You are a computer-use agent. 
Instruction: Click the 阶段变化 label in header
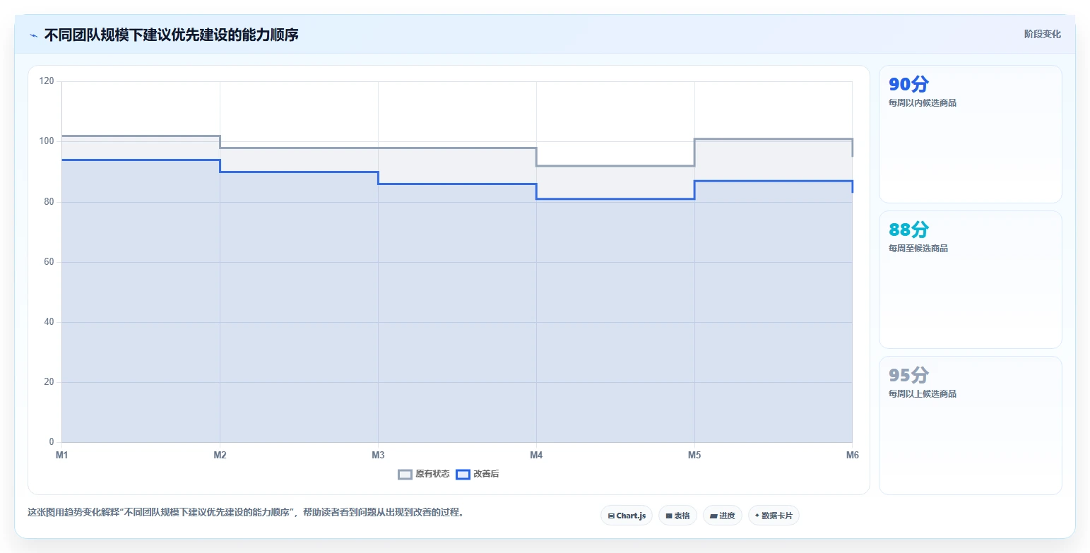(x=1043, y=34)
